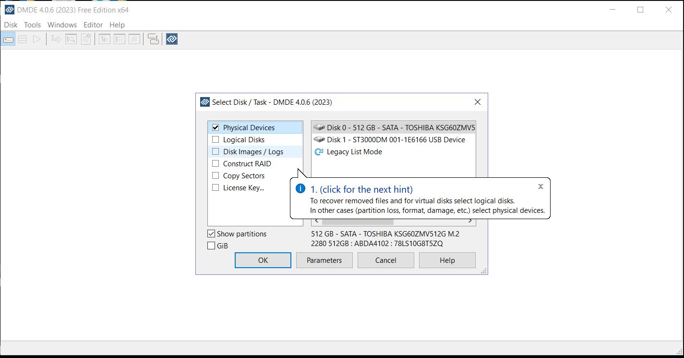Screen dimensions: 684x358
Task: Open the dotted grid panel toolbar icon
Action: [134, 39]
